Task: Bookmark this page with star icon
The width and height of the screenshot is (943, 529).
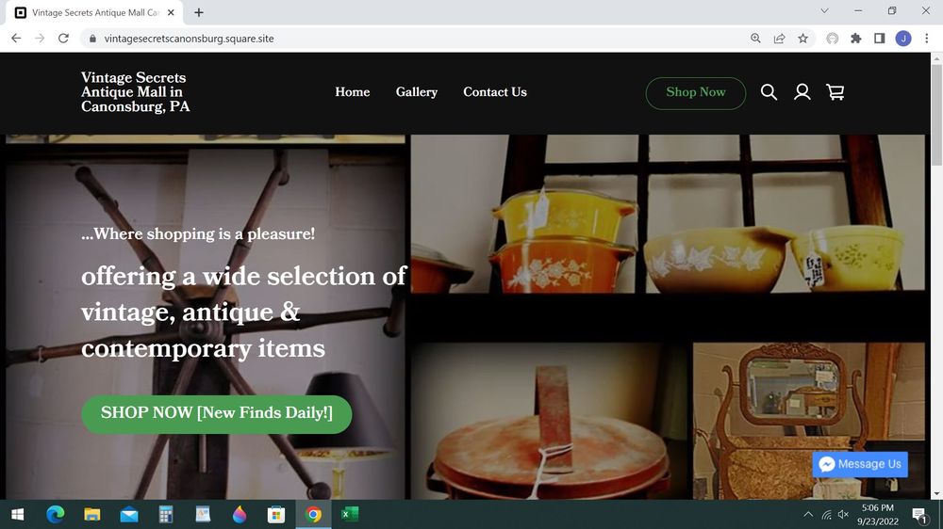Action: (803, 39)
